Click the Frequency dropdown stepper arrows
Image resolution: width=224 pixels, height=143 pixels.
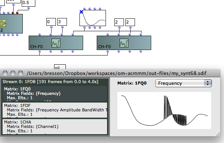(x=208, y=83)
